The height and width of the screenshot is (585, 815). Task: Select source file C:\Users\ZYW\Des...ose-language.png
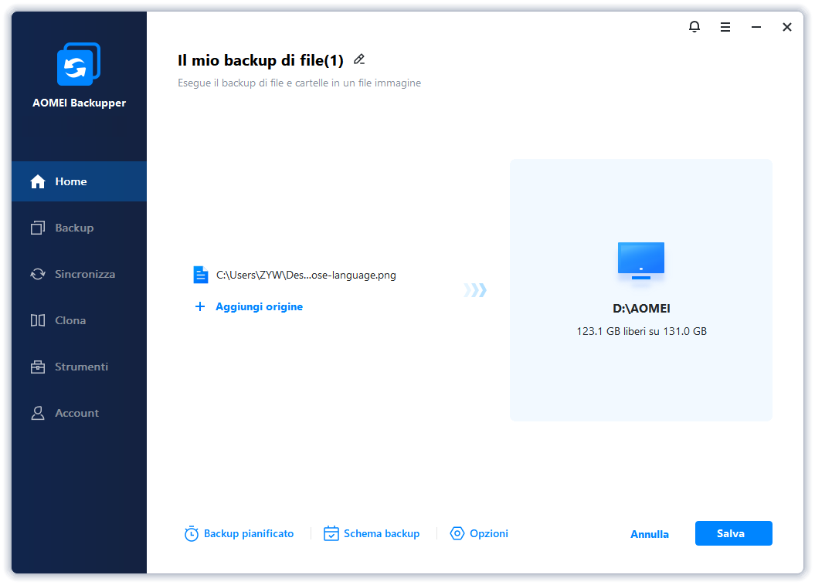(294, 275)
